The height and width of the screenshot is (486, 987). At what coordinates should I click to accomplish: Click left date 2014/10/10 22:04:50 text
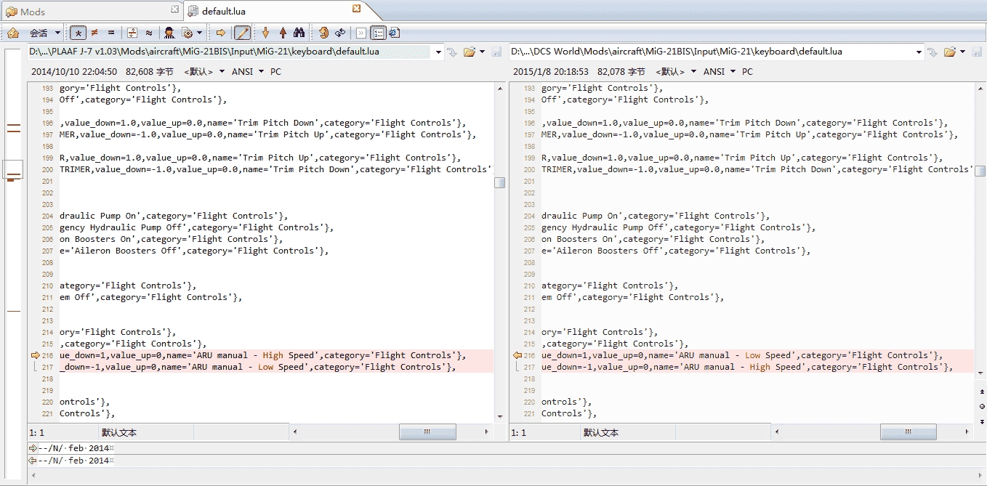(x=74, y=72)
